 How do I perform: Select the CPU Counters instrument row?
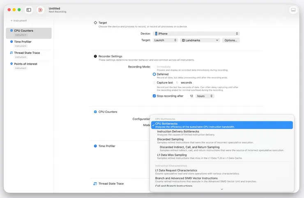coord(29,33)
